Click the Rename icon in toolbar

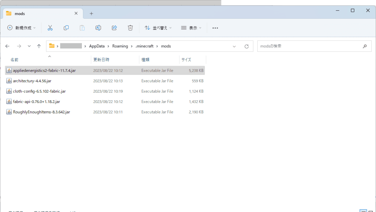click(98, 28)
